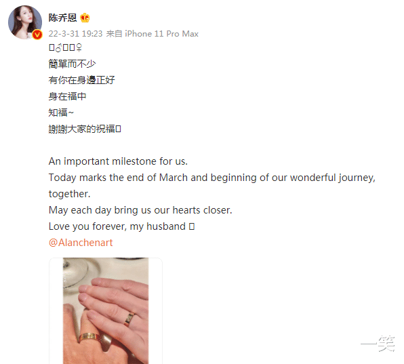
Task: Click the 22-3-31 19:23 post timestamp
Action: 75,34
